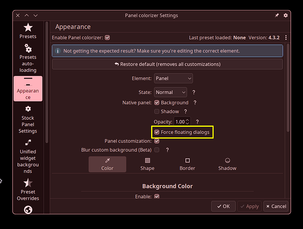The height and width of the screenshot is (229, 303).
Task: Expand the State dropdown set to Normal
Action: pos(170,92)
